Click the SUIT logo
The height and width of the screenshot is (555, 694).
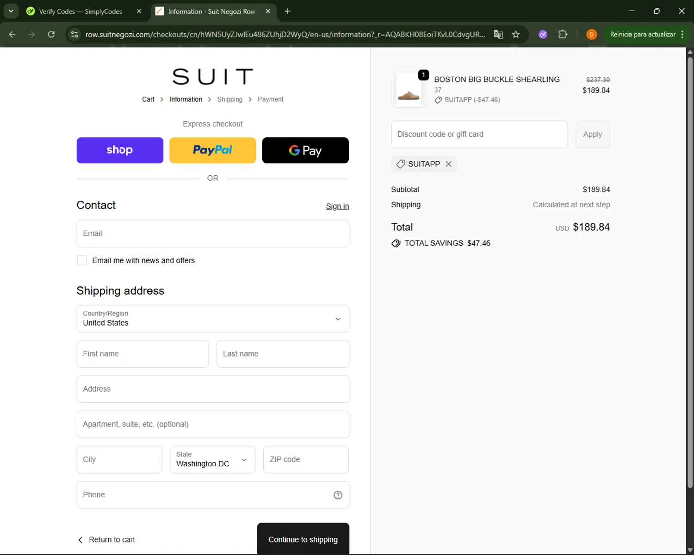pos(213,76)
